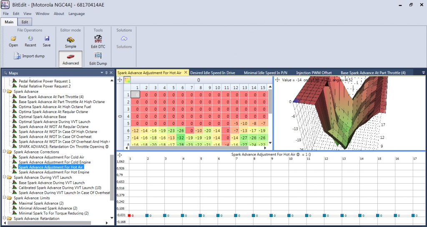Select the first cell in row 1
427x227 pixels.
pos(136,95)
